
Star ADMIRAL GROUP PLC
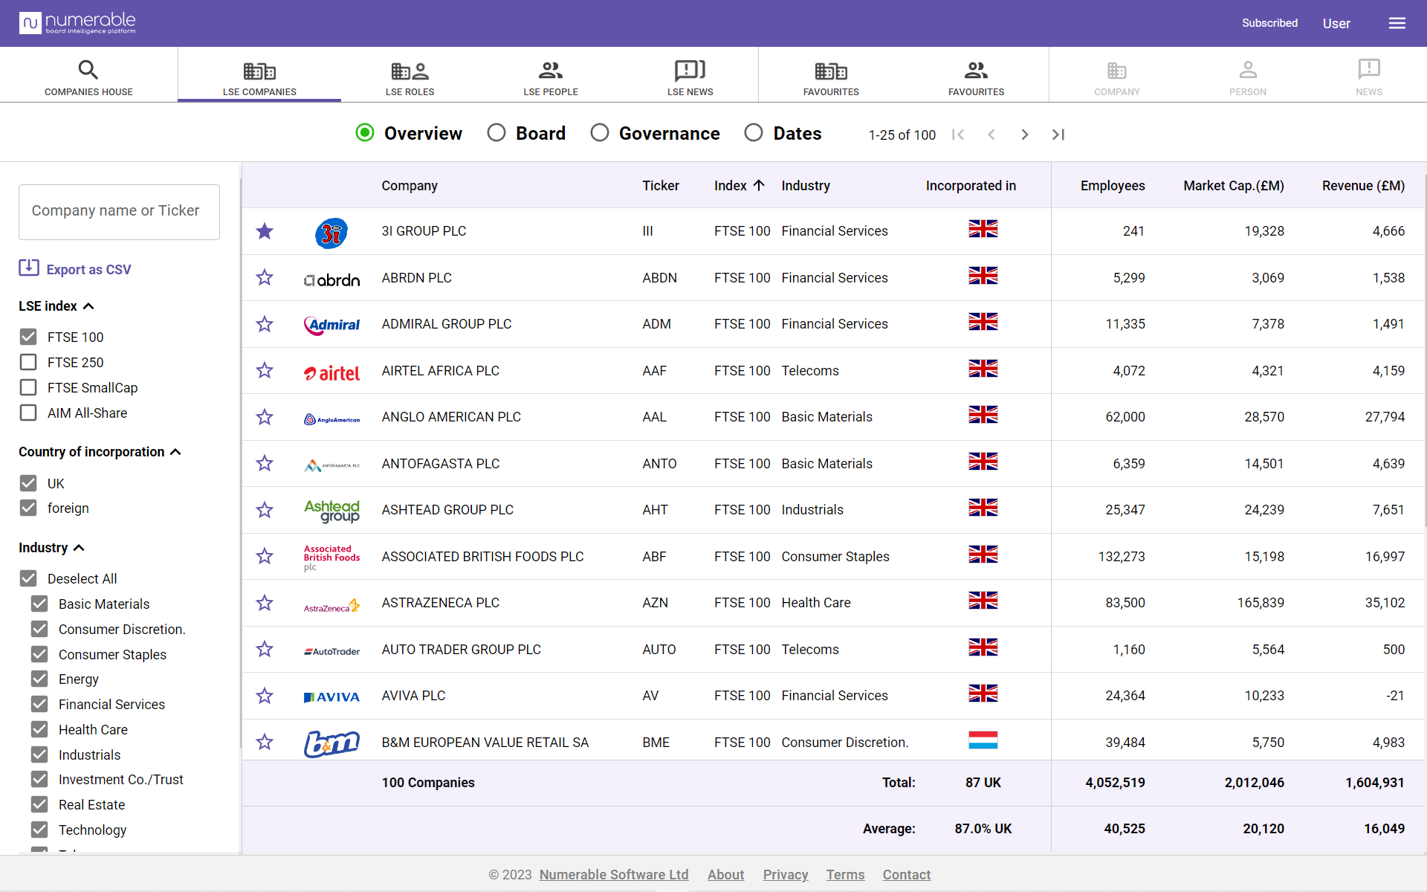[265, 324]
